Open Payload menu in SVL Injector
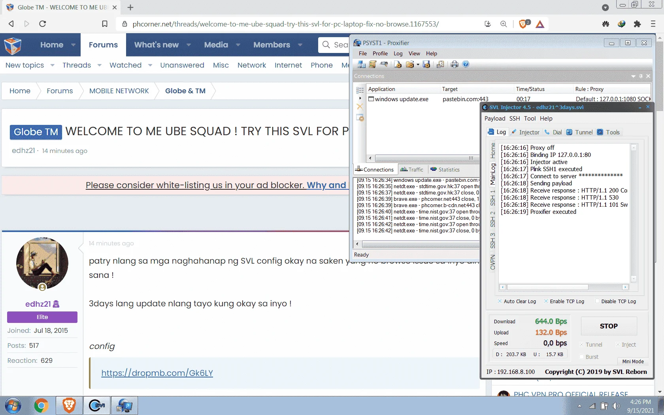 coord(495,119)
